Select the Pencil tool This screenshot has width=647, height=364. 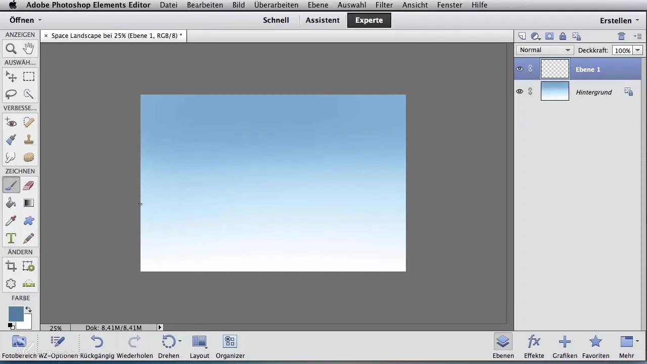click(x=29, y=238)
